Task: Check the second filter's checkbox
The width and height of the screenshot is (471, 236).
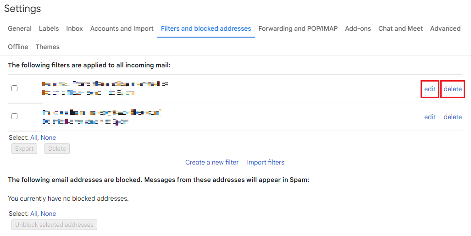Action: click(14, 116)
